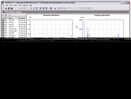This screenshot has height=99, width=131.
Task: Select the Restaurant profile name
Action: click(12, 35)
